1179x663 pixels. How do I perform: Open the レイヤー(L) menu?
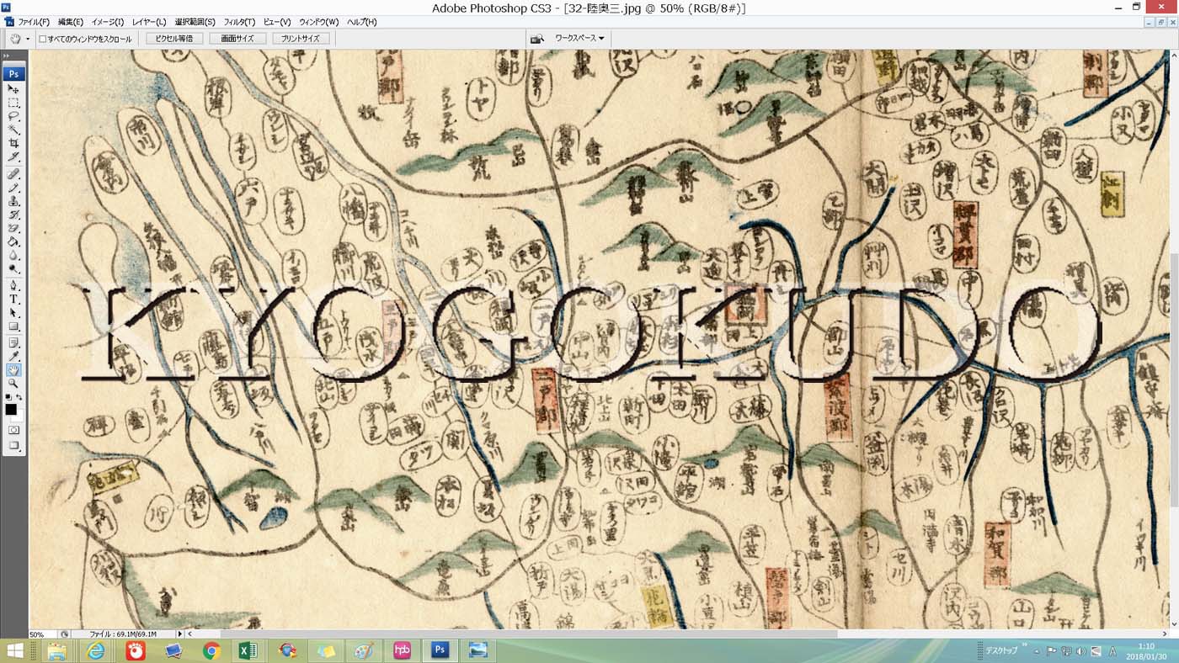click(149, 22)
